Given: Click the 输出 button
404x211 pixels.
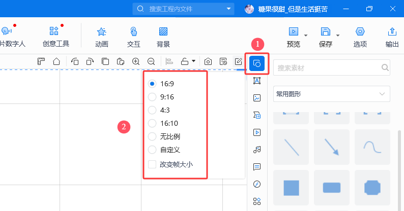Looking at the screenshot, I should pyautogui.click(x=392, y=37).
